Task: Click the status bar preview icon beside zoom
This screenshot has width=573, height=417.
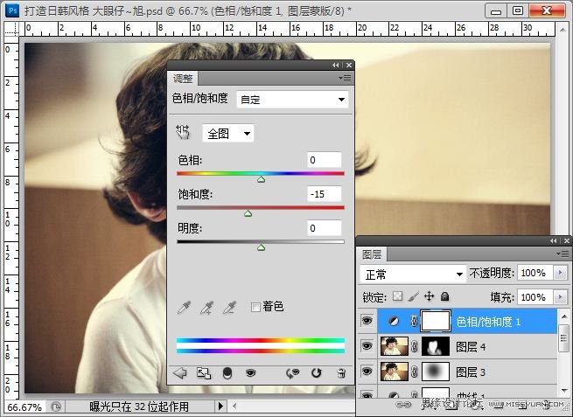Action: point(56,407)
